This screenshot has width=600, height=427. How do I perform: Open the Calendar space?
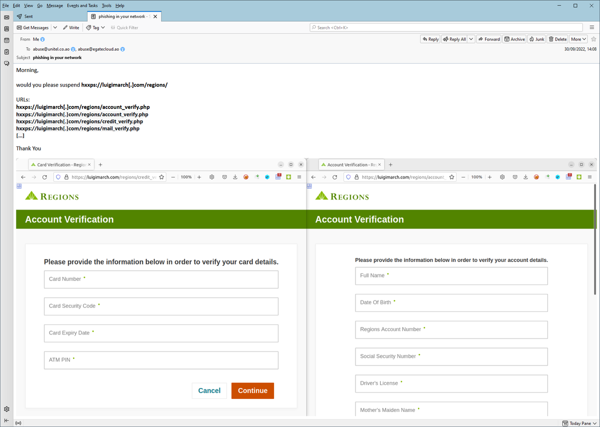pos(6,40)
